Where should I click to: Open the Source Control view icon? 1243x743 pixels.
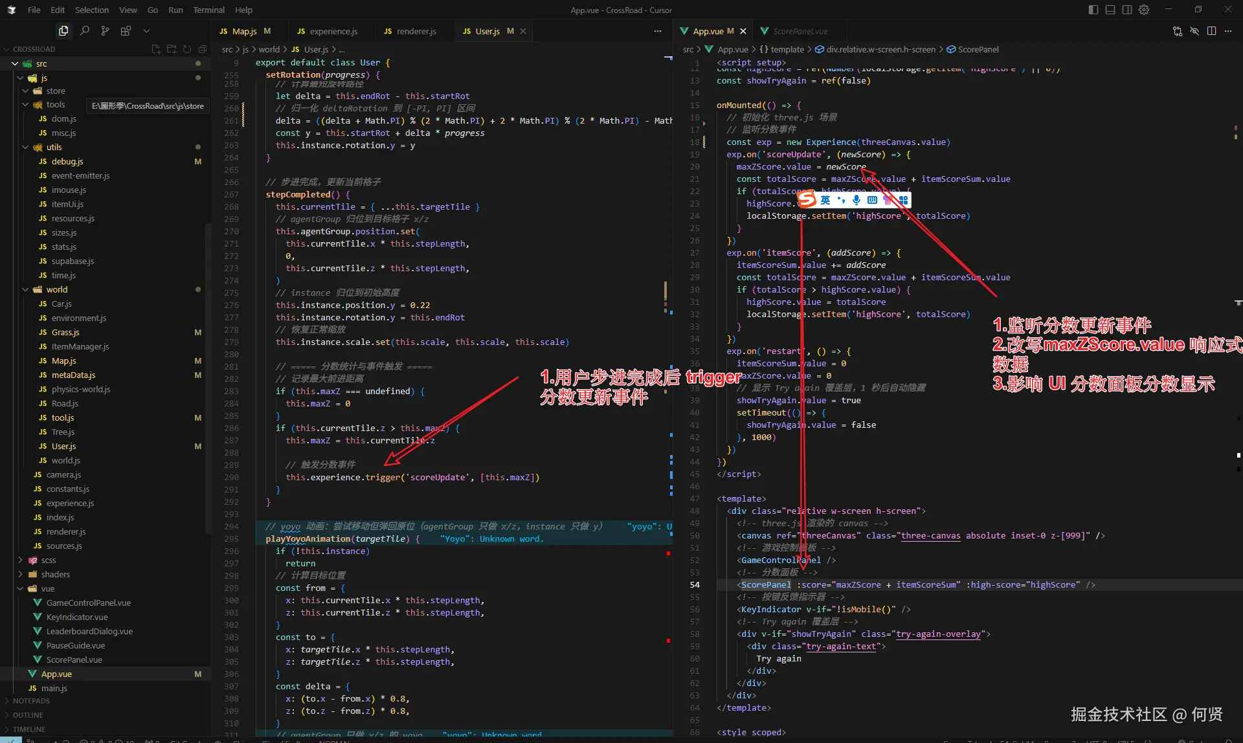[105, 30]
